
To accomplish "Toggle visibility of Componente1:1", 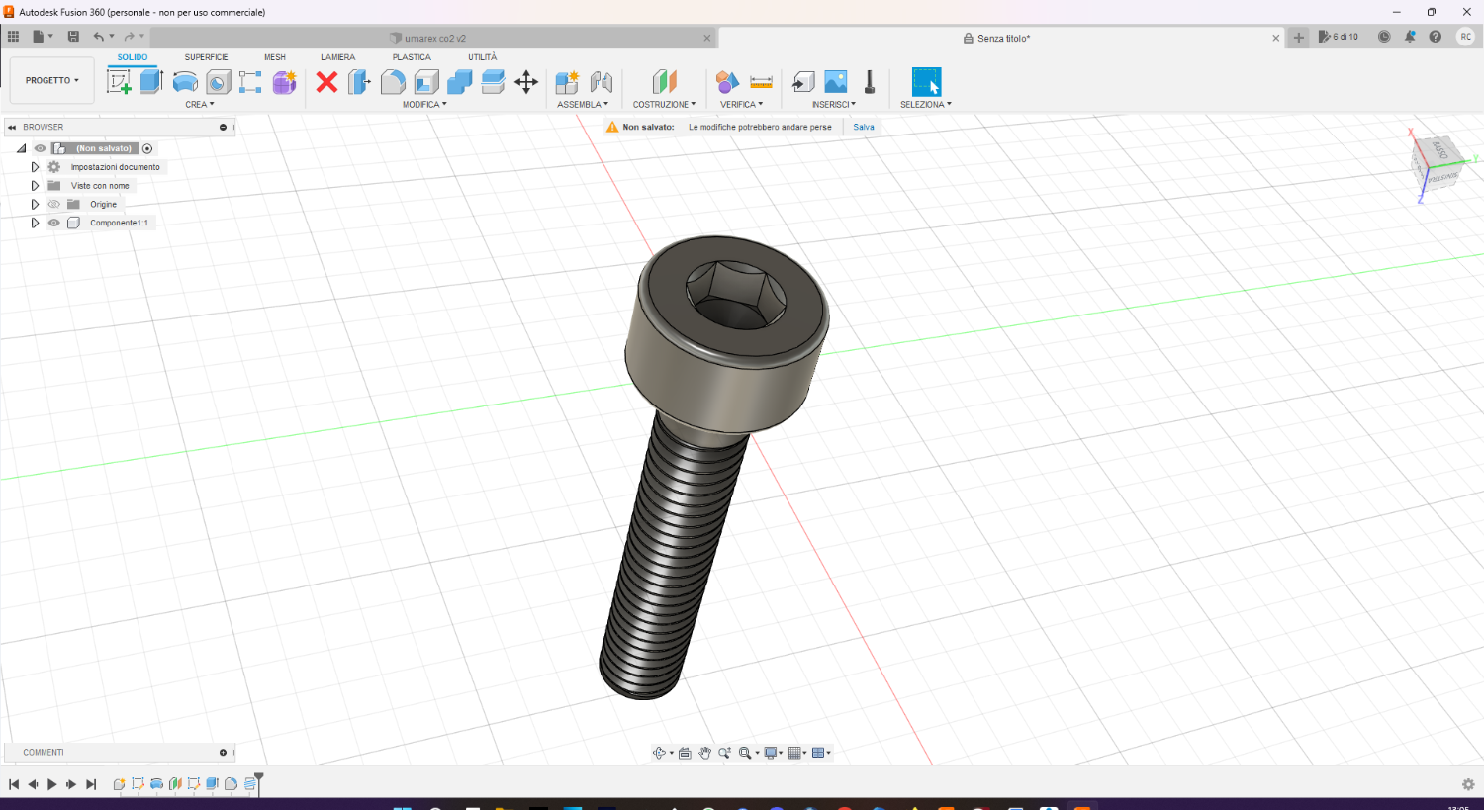I will [x=54, y=223].
